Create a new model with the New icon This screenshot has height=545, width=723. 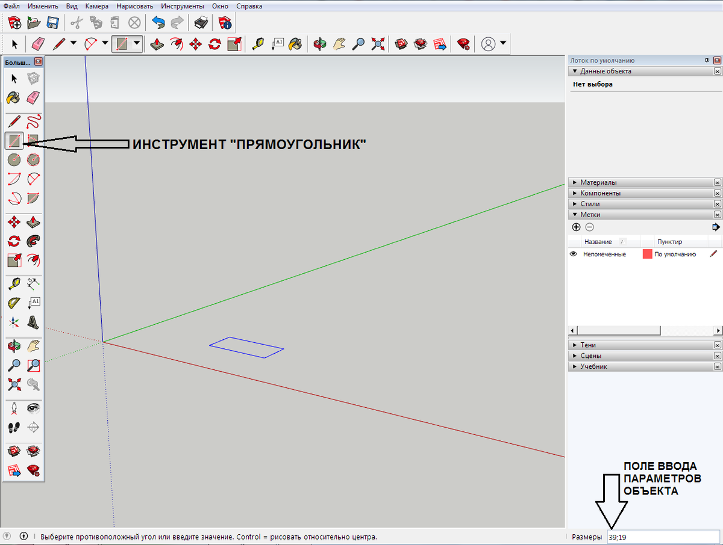click(x=15, y=23)
